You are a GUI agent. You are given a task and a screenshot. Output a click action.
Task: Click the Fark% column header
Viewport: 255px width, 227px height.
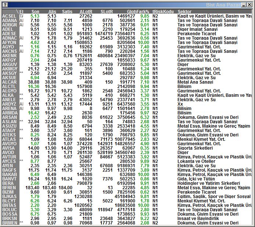[x=143, y=11]
